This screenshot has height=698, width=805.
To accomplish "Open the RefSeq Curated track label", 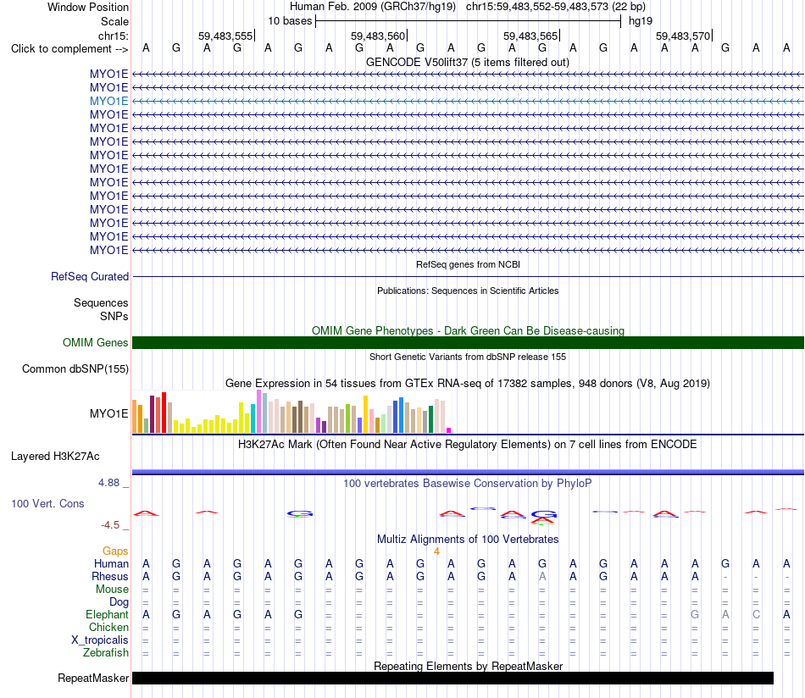I will pyautogui.click(x=89, y=276).
